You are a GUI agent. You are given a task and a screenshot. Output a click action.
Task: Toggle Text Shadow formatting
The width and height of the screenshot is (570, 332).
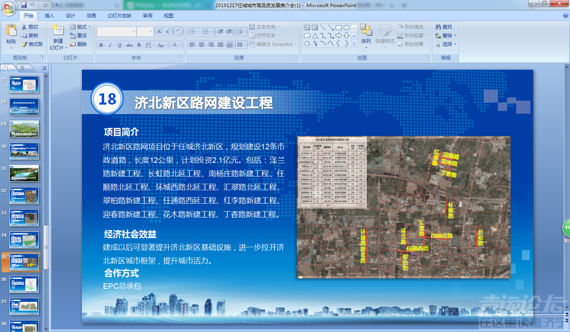[139, 45]
